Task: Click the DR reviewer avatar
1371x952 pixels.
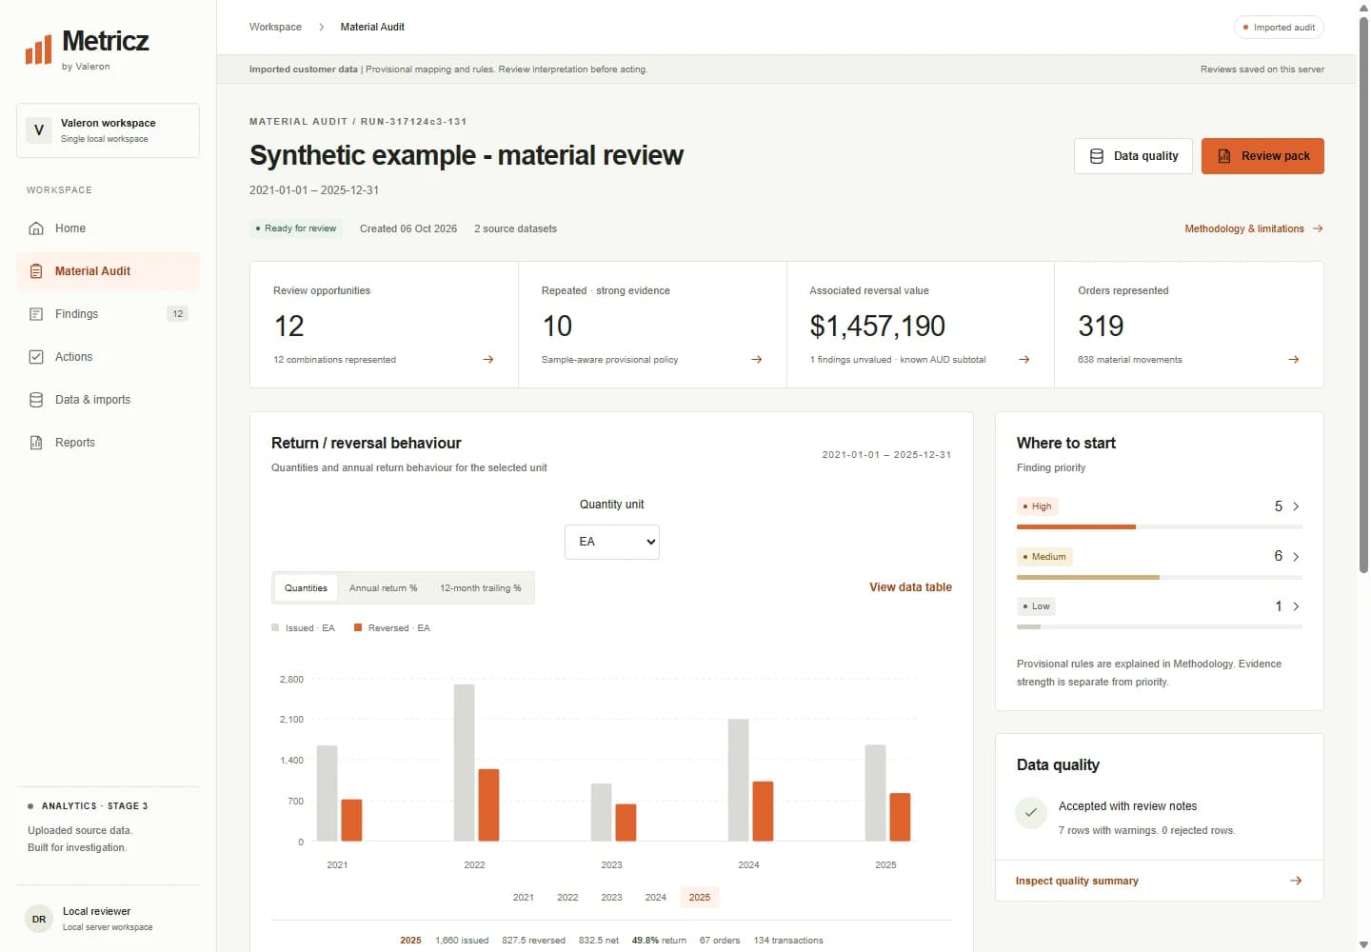Action: 39,919
